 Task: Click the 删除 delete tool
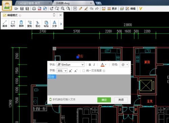[x=21, y=24]
